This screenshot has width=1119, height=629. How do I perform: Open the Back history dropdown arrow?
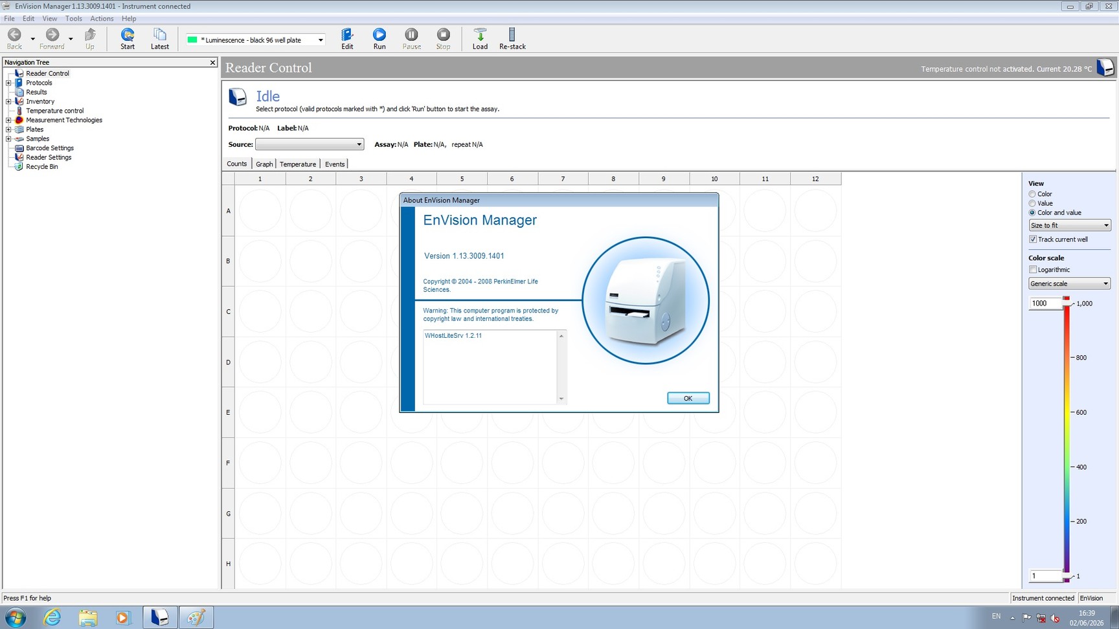[32, 39]
